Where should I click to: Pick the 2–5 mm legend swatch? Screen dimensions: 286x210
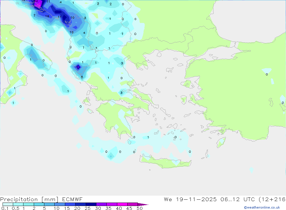39,204
